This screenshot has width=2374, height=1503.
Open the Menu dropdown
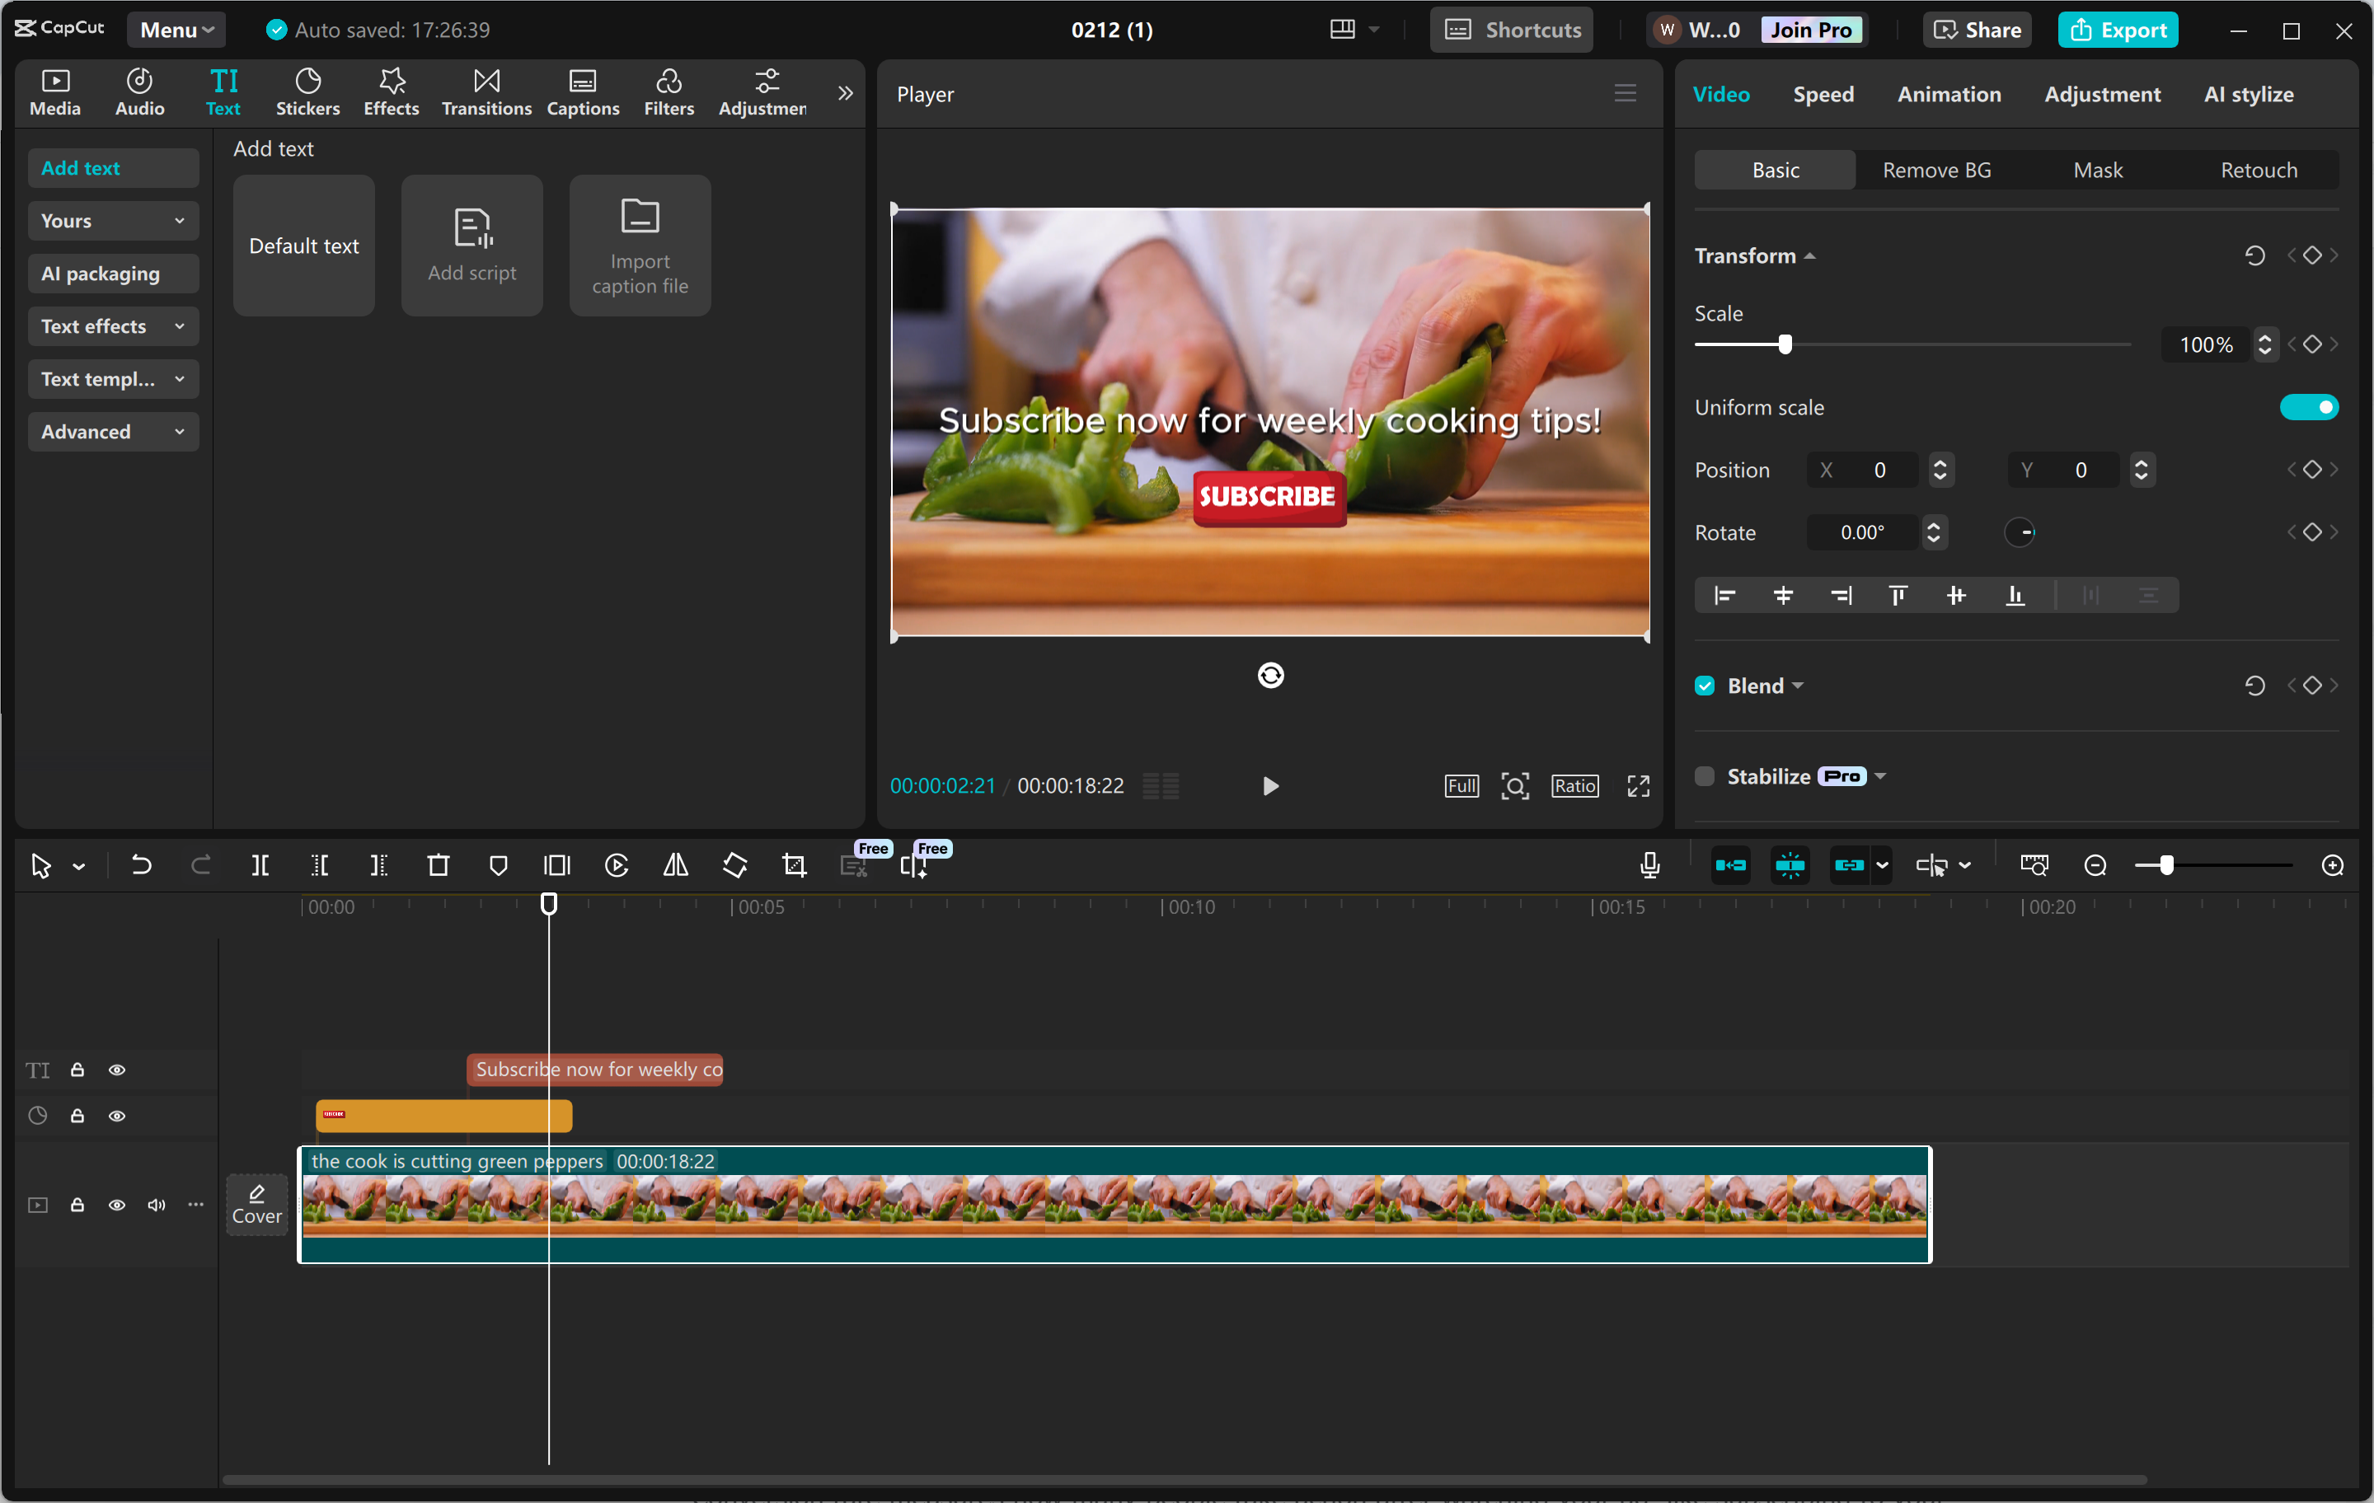coord(176,30)
